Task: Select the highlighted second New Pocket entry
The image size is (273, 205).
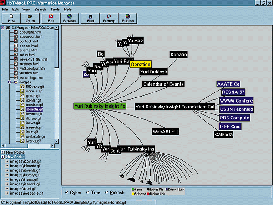Action: click(x=15, y=157)
